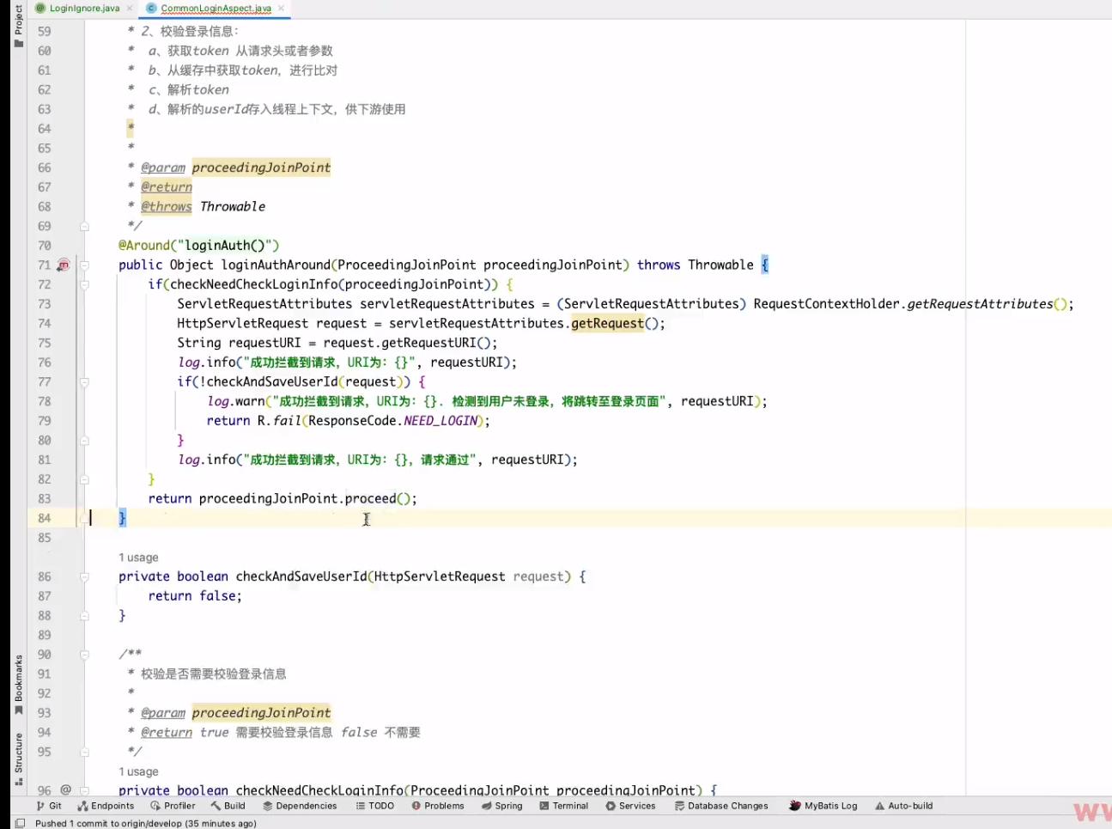Click the gutter marker icon on line 71
1112x829 pixels.
coord(64,265)
